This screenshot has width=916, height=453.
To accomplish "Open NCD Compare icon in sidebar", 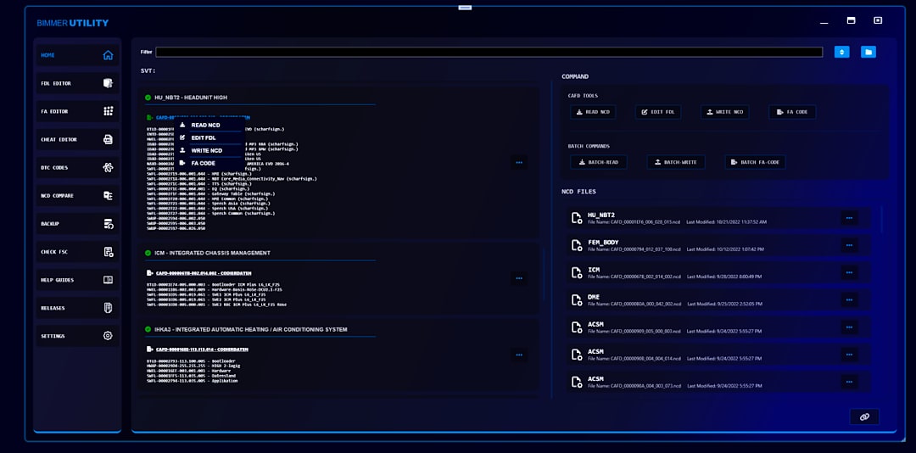I will 108,195.
